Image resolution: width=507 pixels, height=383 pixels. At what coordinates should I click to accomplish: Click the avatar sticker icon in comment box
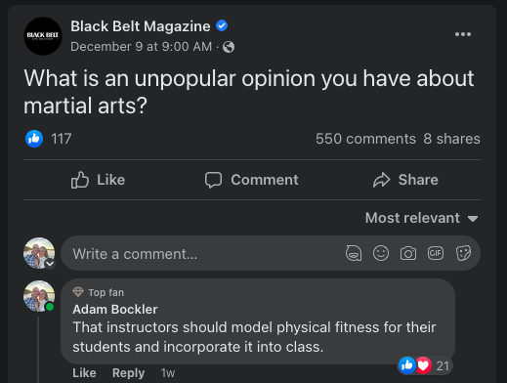point(354,253)
